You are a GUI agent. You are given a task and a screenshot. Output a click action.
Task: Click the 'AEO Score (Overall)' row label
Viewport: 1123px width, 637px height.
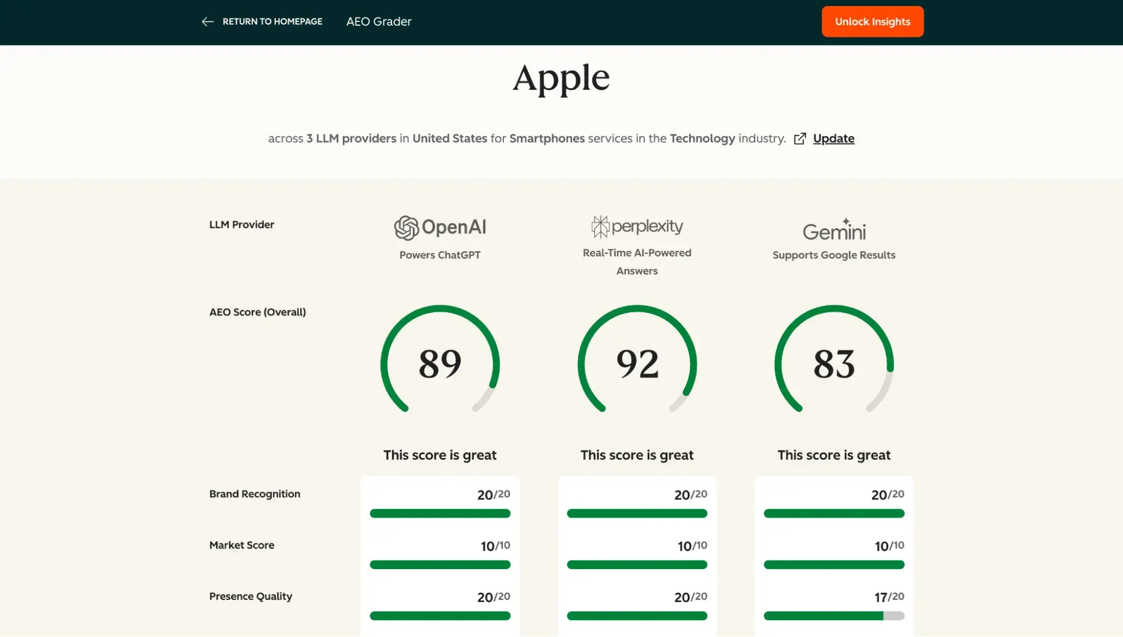pyautogui.click(x=257, y=312)
